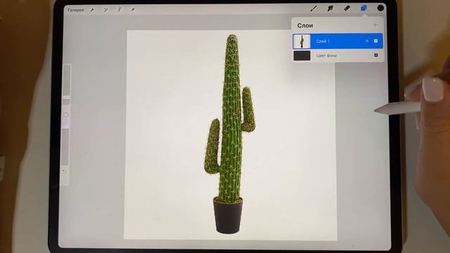This screenshot has height=253, width=450.
Task: Click the Слои panel title
Action: coord(305,25)
